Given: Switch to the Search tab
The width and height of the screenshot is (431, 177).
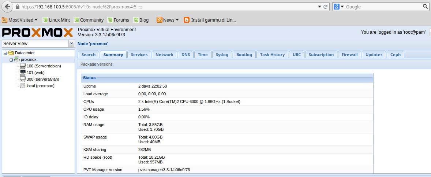Looking at the screenshot, I should [x=89, y=55].
